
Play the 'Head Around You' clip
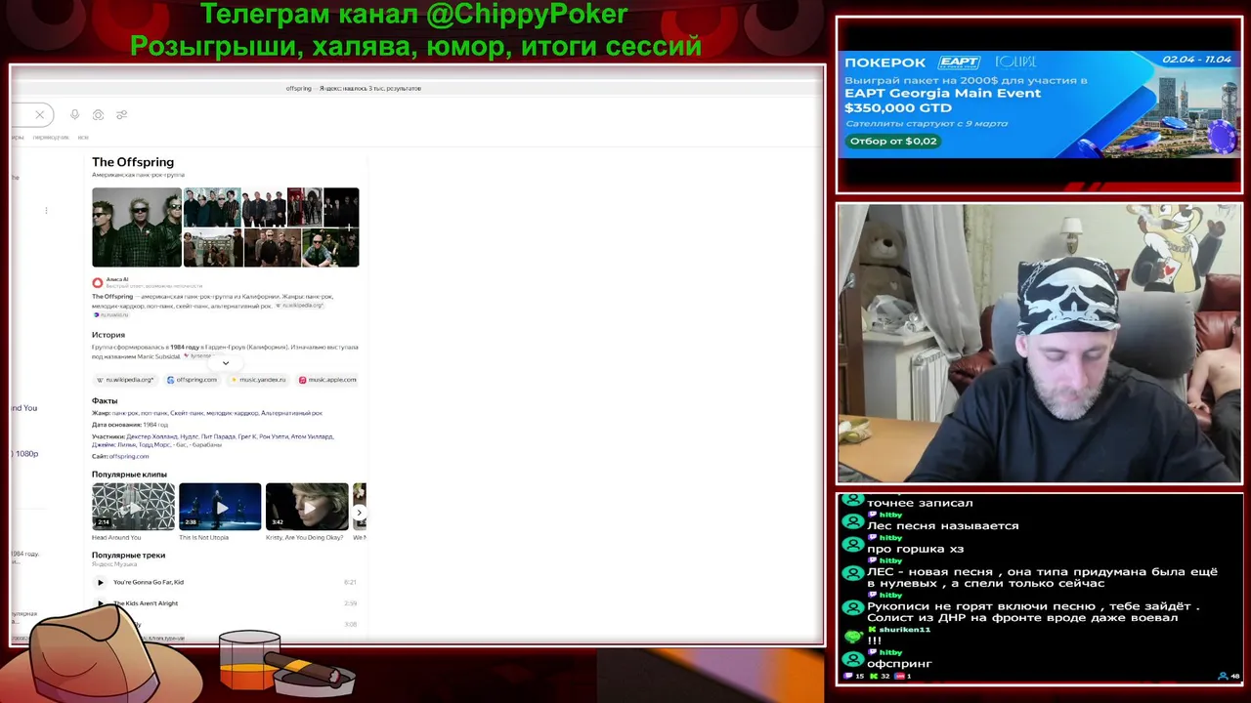pos(134,507)
